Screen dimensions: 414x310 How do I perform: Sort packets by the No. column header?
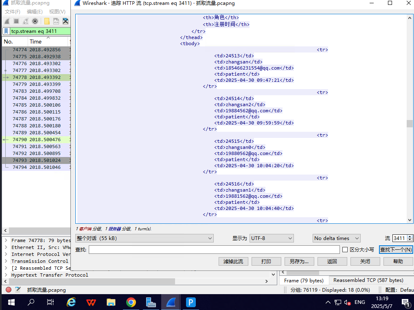[15, 41]
